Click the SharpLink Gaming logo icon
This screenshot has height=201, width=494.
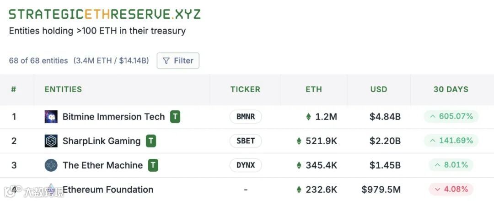[51, 141]
